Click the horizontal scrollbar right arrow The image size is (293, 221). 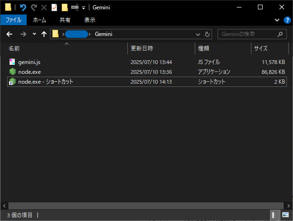click(x=288, y=206)
